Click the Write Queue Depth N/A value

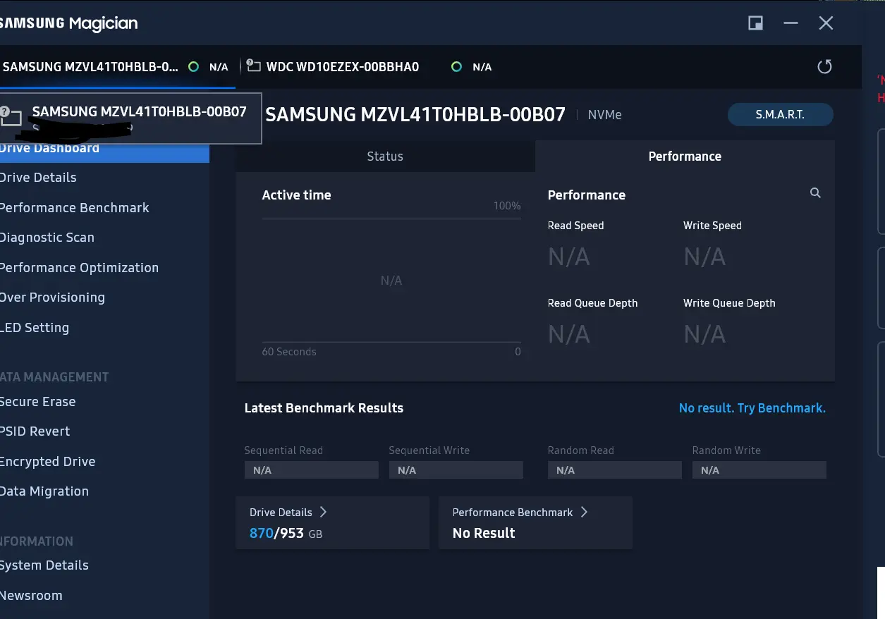click(x=704, y=335)
